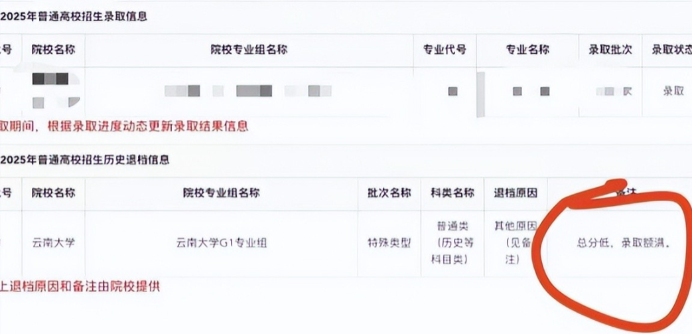Click the 录取 status cell

pyautogui.click(x=673, y=92)
